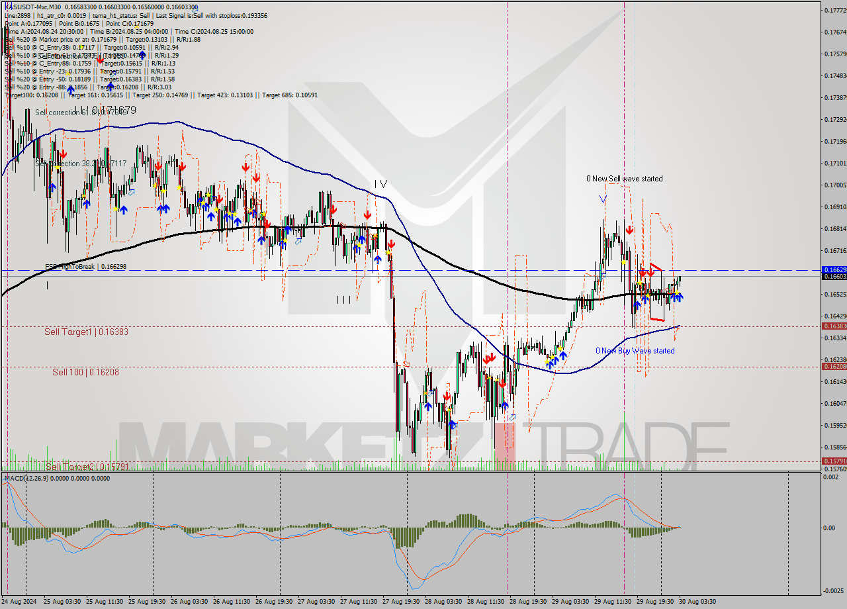Click the MACD -0.0025 scale label
The width and height of the screenshot is (847, 609).
tap(833, 590)
